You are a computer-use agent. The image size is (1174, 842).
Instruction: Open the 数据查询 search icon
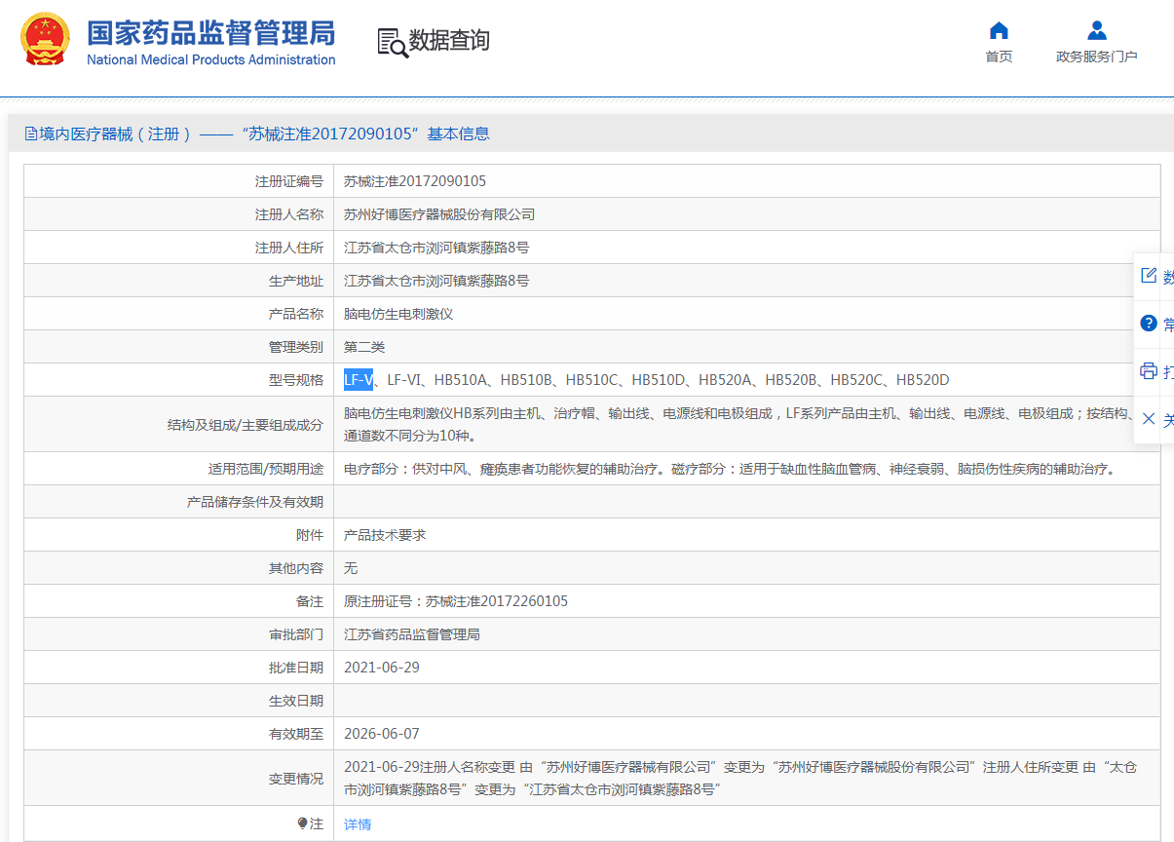[393, 42]
